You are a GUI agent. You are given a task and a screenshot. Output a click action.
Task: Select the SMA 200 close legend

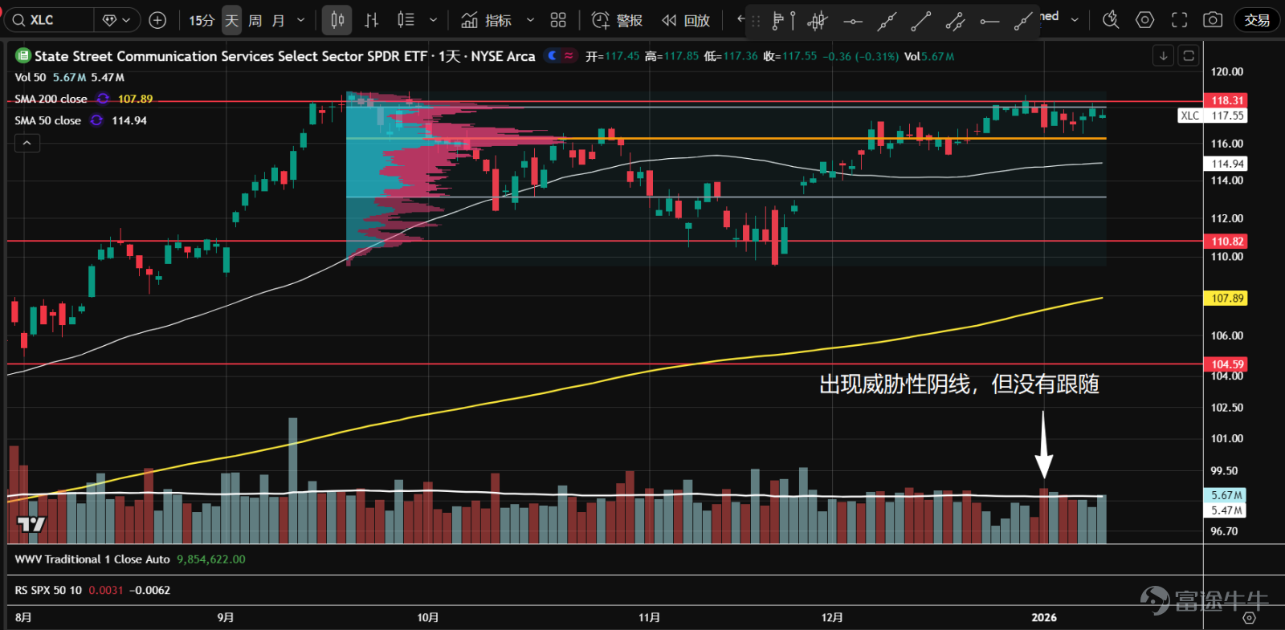(x=51, y=99)
